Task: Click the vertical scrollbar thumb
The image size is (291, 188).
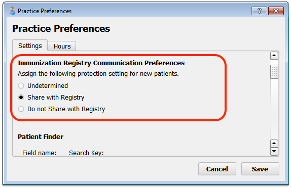Action: (274, 72)
